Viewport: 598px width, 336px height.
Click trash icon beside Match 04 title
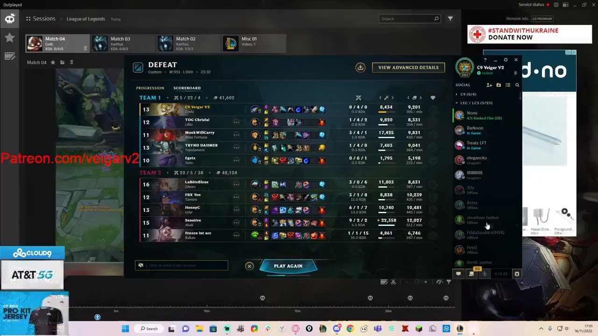71,62
